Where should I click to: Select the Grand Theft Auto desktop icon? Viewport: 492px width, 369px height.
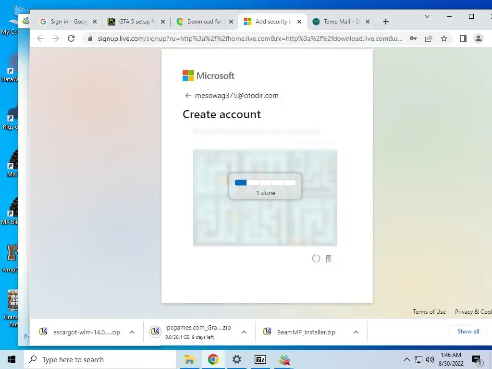12,308
